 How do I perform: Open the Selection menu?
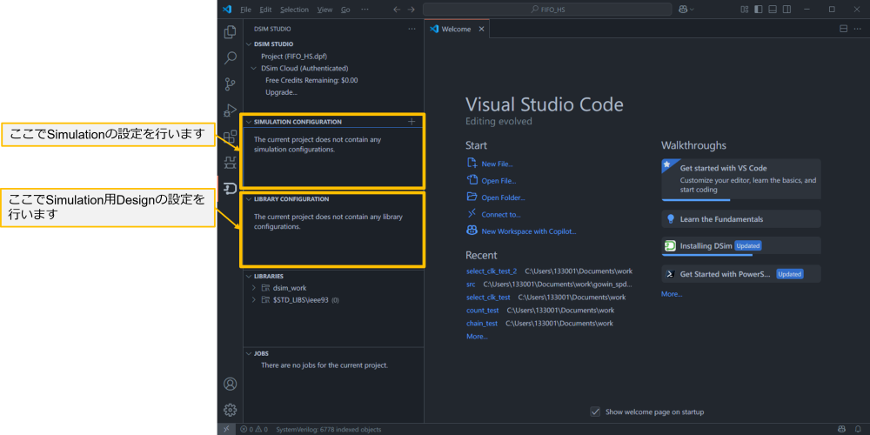[294, 10]
